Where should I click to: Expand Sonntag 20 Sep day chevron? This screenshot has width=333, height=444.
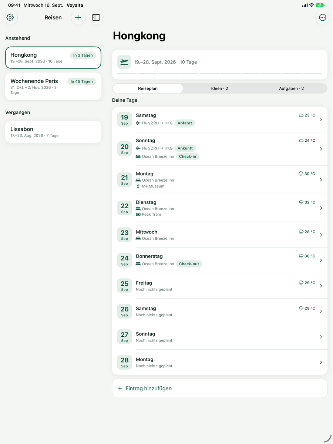pyautogui.click(x=321, y=149)
